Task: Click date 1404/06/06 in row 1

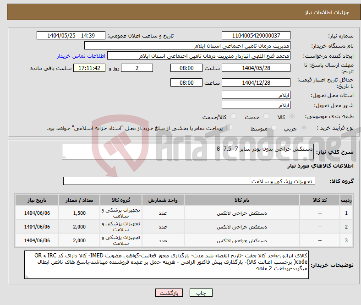Action: pyautogui.click(x=37, y=213)
